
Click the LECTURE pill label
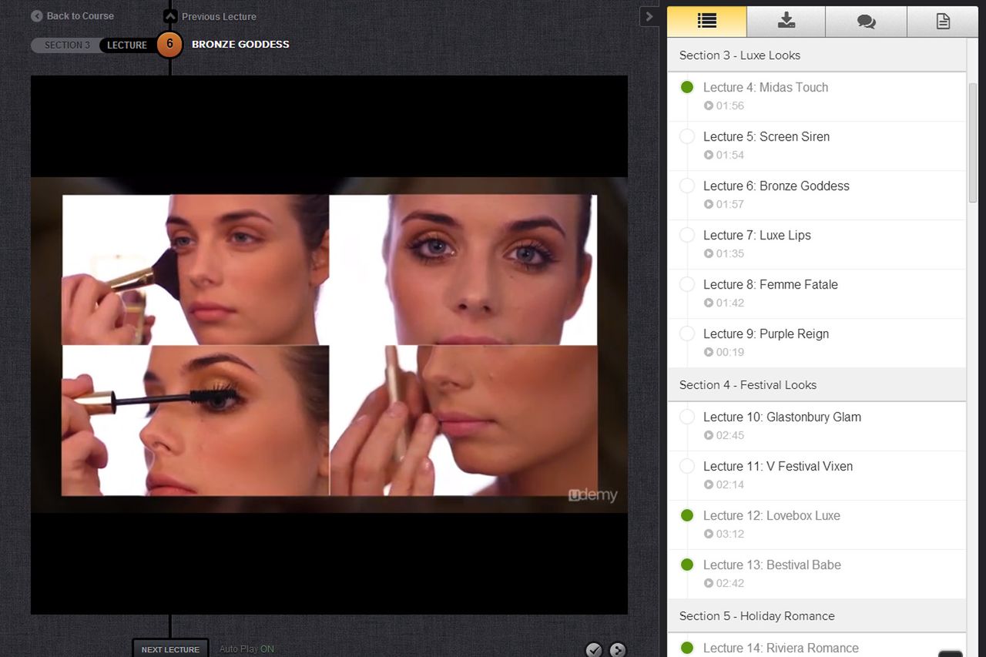[x=127, y=45]
